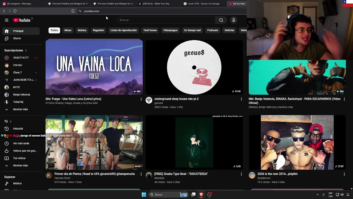Click the YouTube Buscar search field

pyautogui.click(x=166, y=20)
